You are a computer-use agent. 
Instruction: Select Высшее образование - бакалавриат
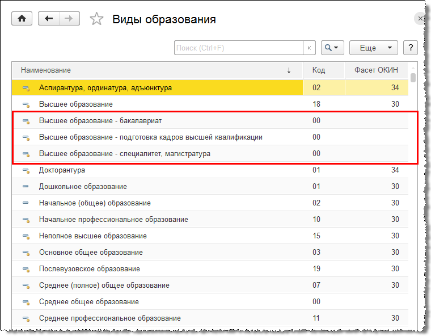click(210, 120)
